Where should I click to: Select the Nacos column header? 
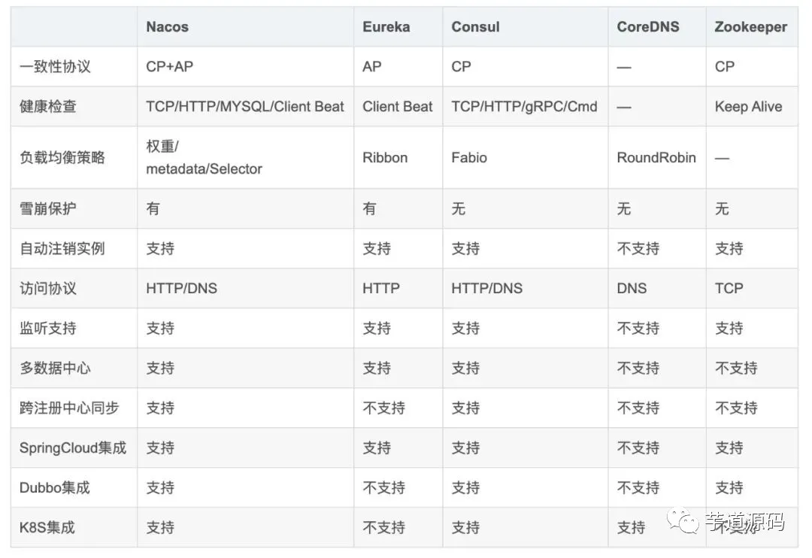[x=167, y=27]
